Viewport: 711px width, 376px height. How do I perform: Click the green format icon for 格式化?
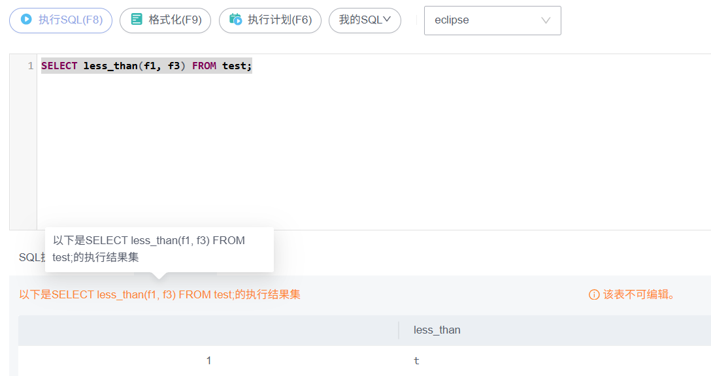pyautogui.click(x=137, y=20)
